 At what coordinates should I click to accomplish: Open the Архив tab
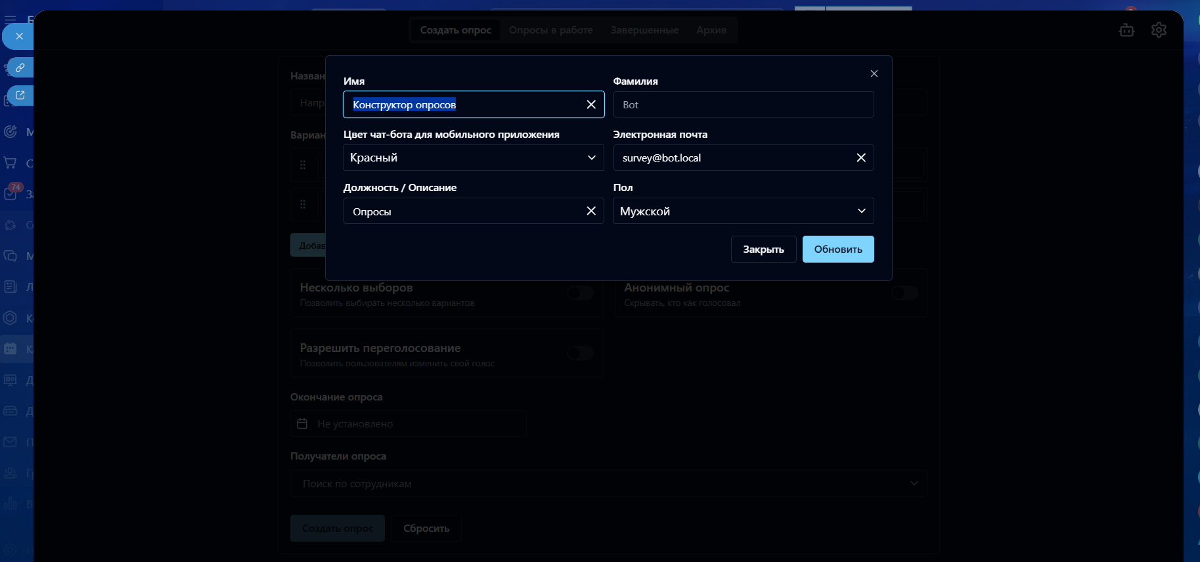pyautogui.click(x=711, y=30)
